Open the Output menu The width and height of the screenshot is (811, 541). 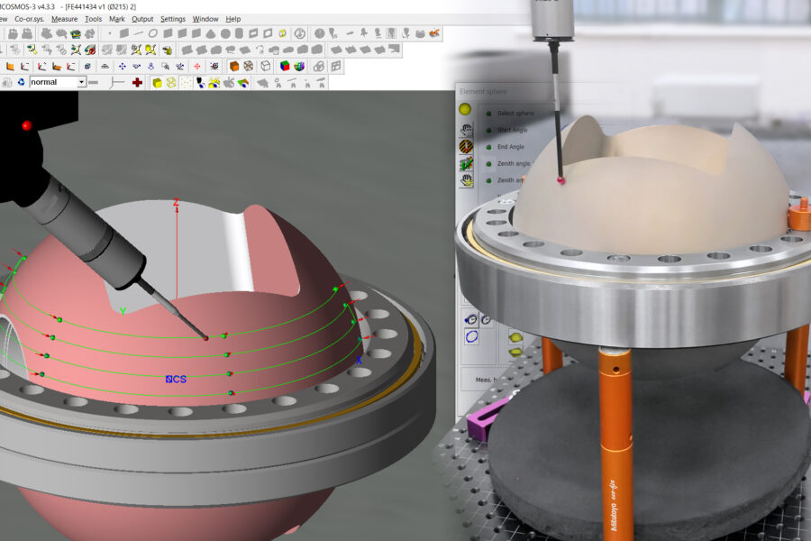point(142,19)
